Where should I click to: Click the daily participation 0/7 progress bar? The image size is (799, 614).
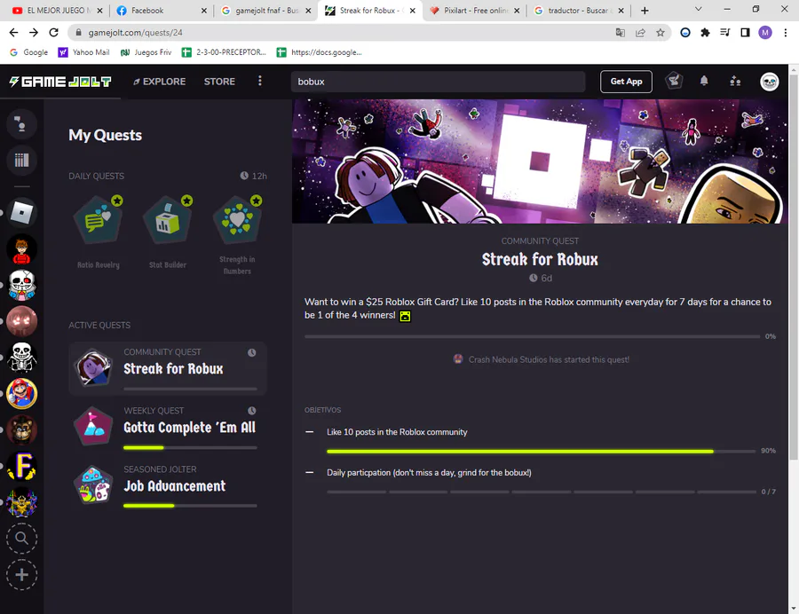pos(542,492)
